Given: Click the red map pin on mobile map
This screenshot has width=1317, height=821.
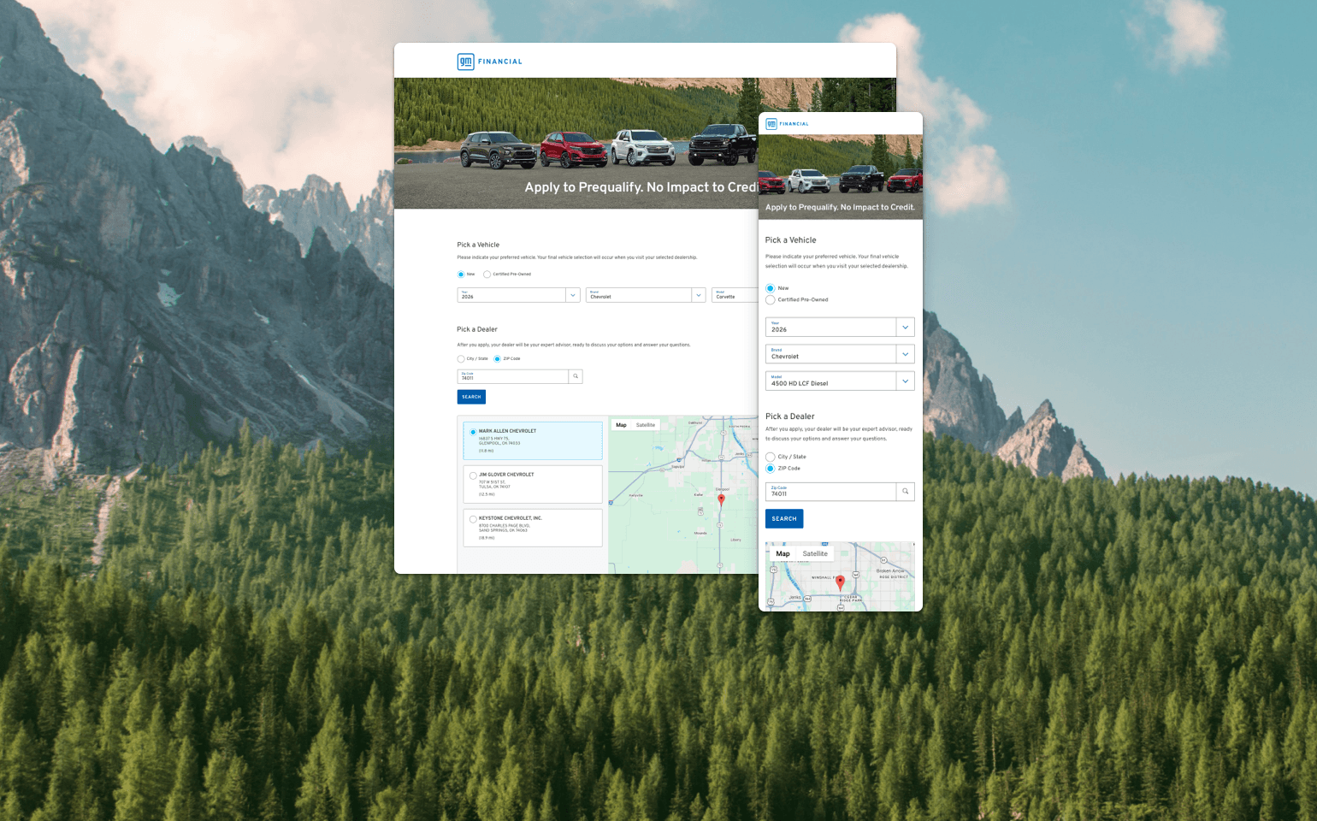Looking at the screenshot, I should (x=840, y=582).
